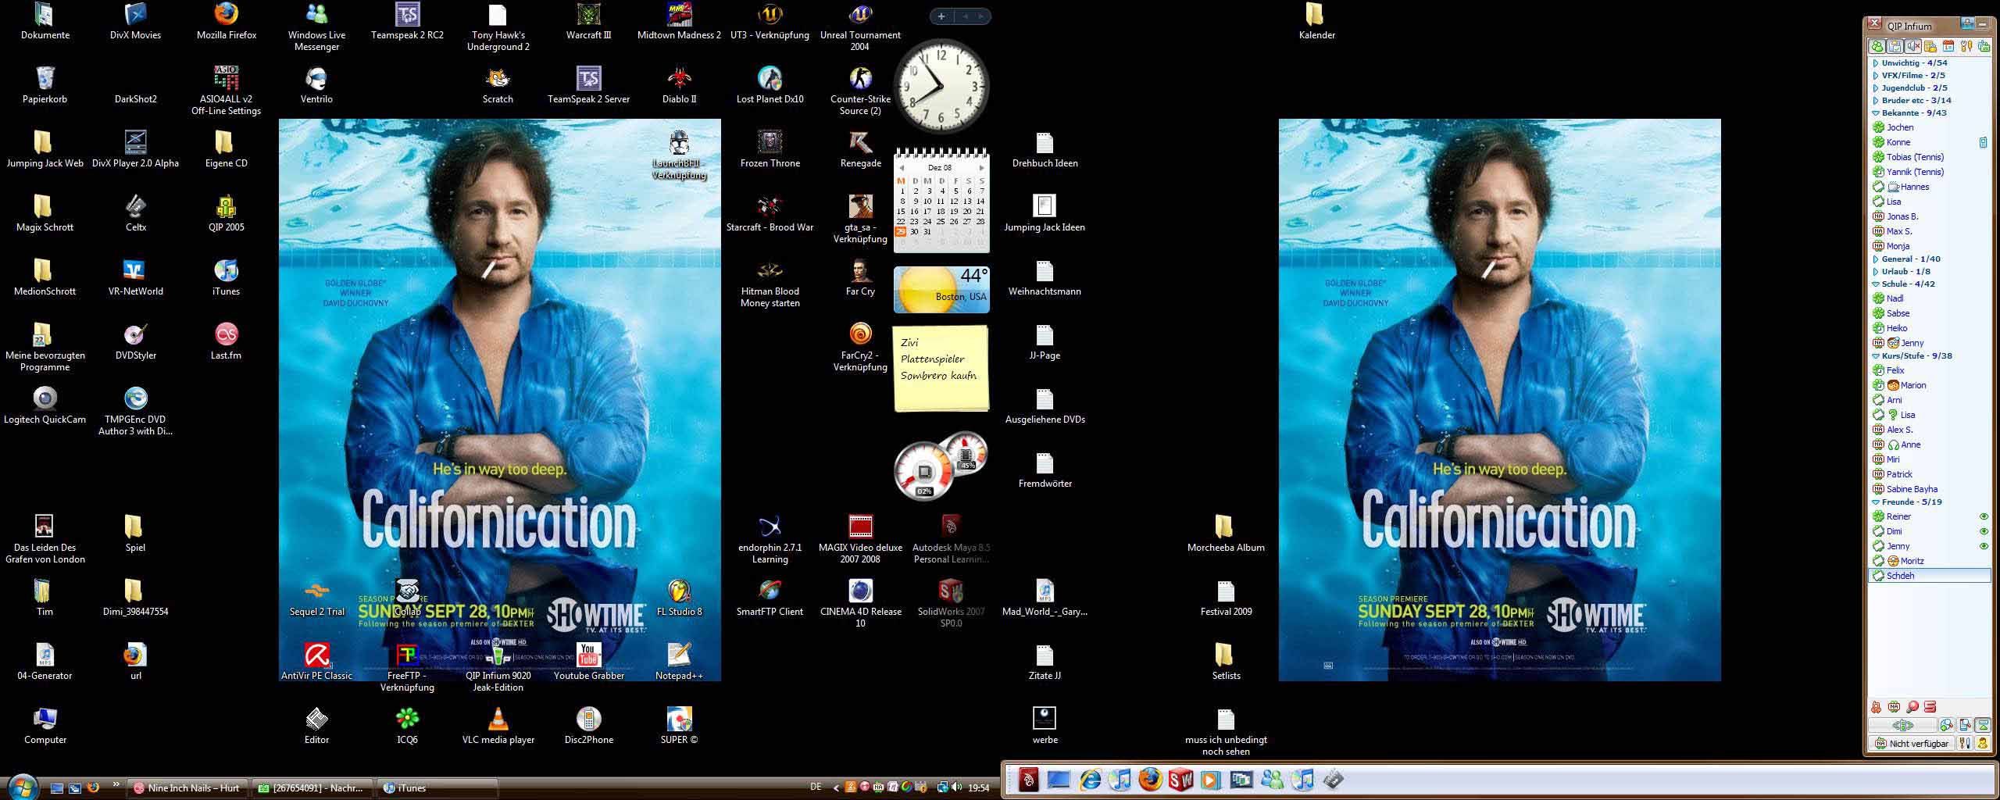The image size is (2000, 800).
Task: Expand the Bruder etc group
Action: tap(1876, 101)
